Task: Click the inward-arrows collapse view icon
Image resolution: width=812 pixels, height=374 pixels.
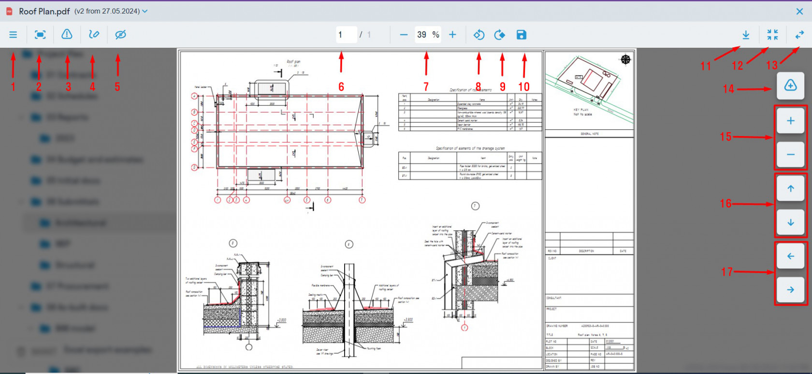Action: click(x=772, y=35)
